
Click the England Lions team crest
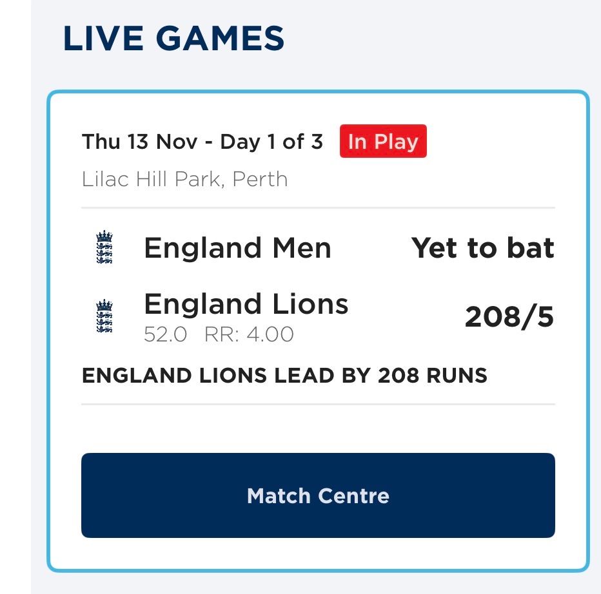click(x=104, y=316)
